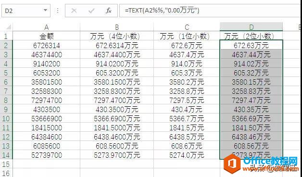Click cell 5366.6900万元
Viewport: 302px width, 177px height.
point(117,118)
